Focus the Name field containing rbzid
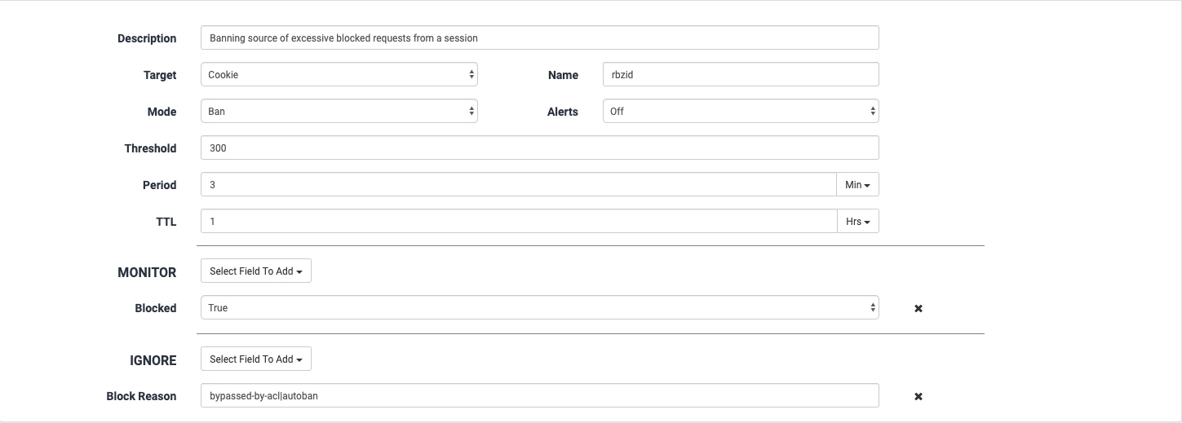 point(740,75)
